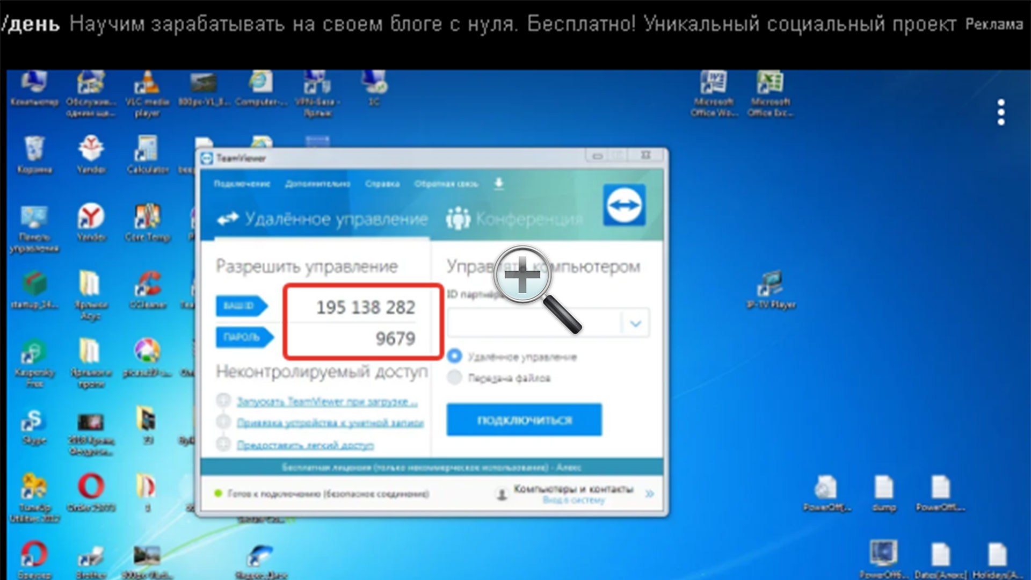Open Справка menu in TeamViewer

[382, 184]
